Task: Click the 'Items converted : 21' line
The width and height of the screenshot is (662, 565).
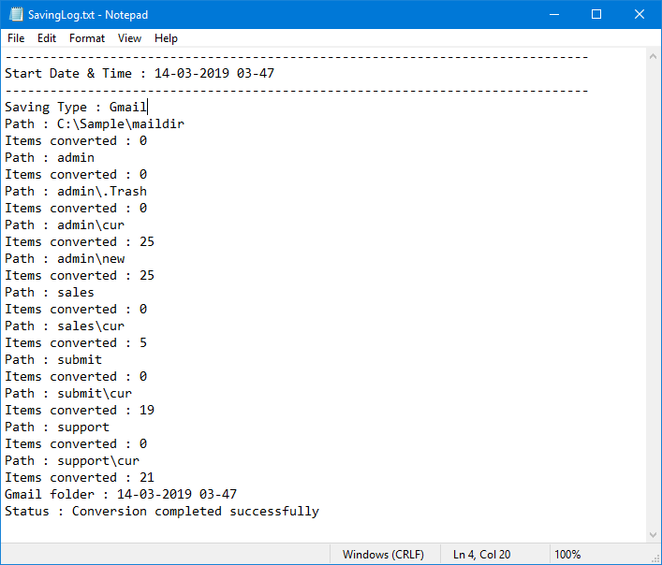Action: [80, 478]
